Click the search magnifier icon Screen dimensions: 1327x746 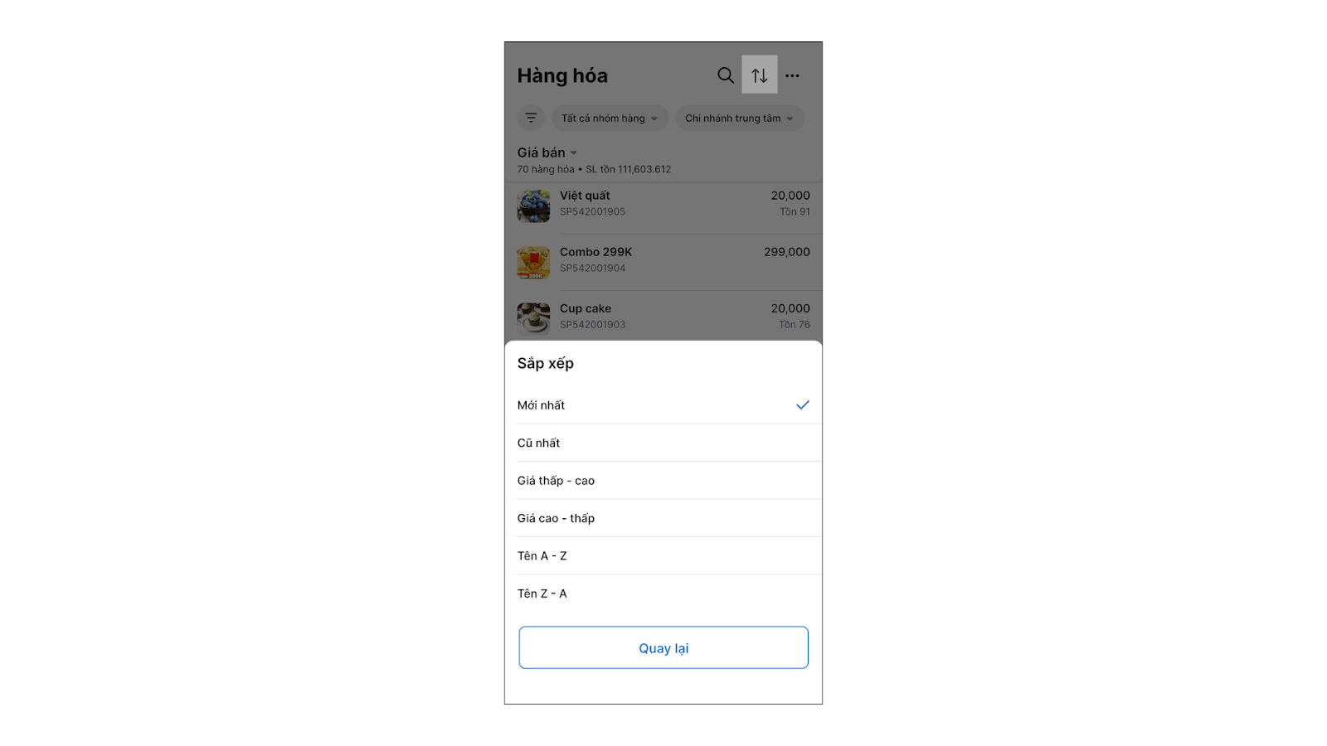[725, 75]
